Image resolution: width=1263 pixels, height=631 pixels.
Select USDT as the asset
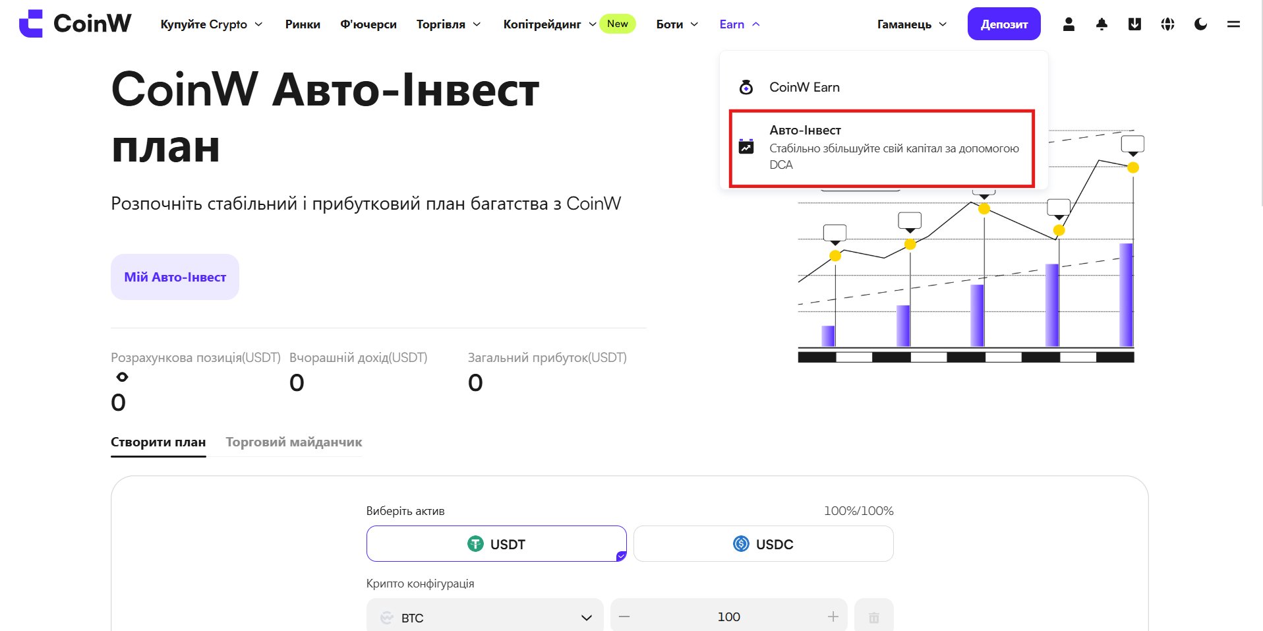(496, 544)
